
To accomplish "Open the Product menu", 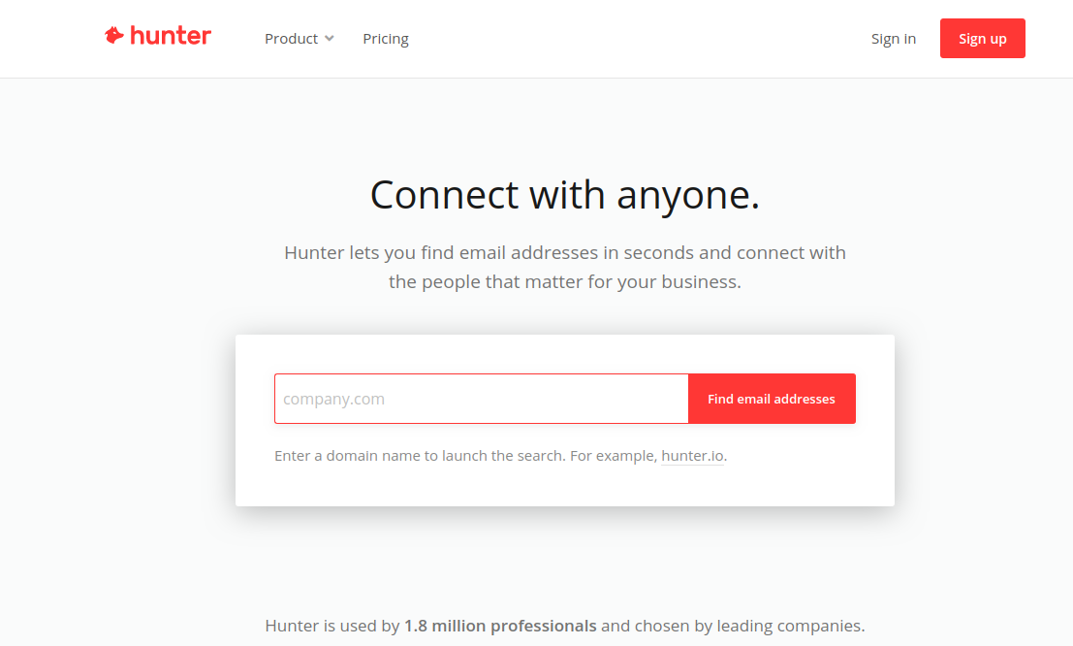I will click(300, 39).
